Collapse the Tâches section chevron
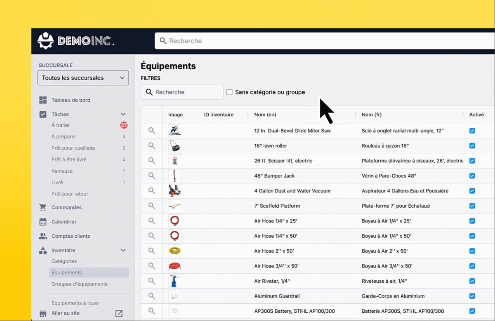Viewport: 495px width, 321px height. (x=123, y=115)
